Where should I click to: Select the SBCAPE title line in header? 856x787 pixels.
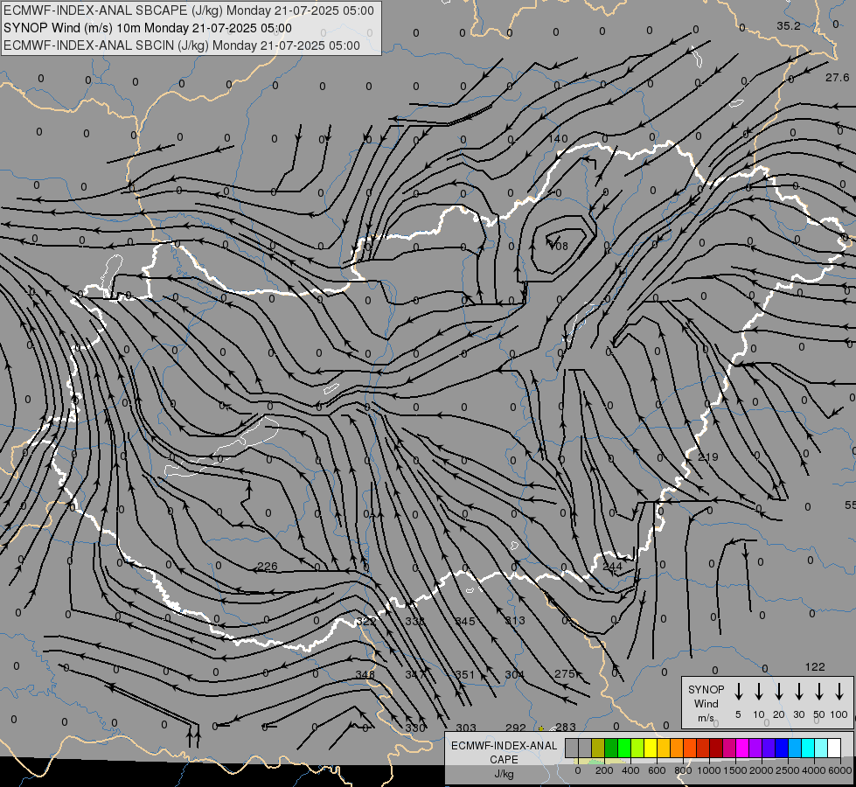189,10
